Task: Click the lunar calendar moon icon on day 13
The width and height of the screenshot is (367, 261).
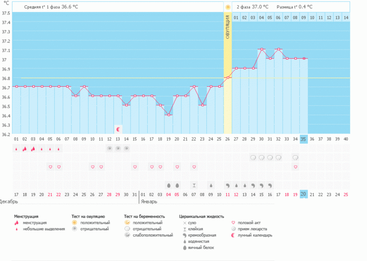Action: pyautogui.click(x=118, y=130)
